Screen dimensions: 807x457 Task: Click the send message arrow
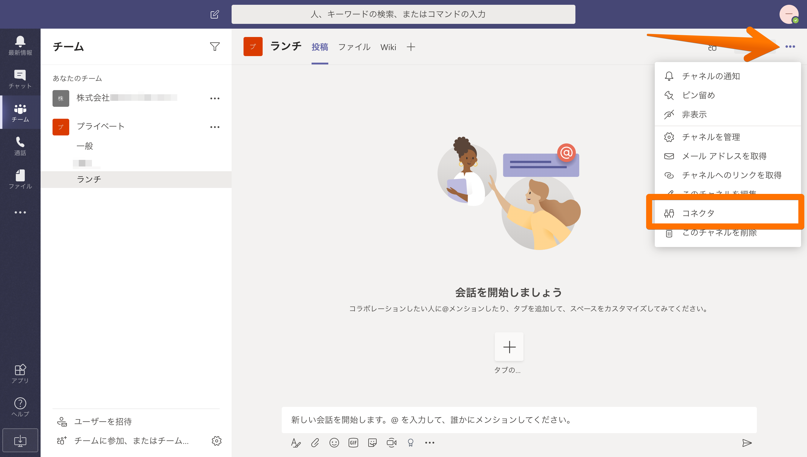coord(747,443)
